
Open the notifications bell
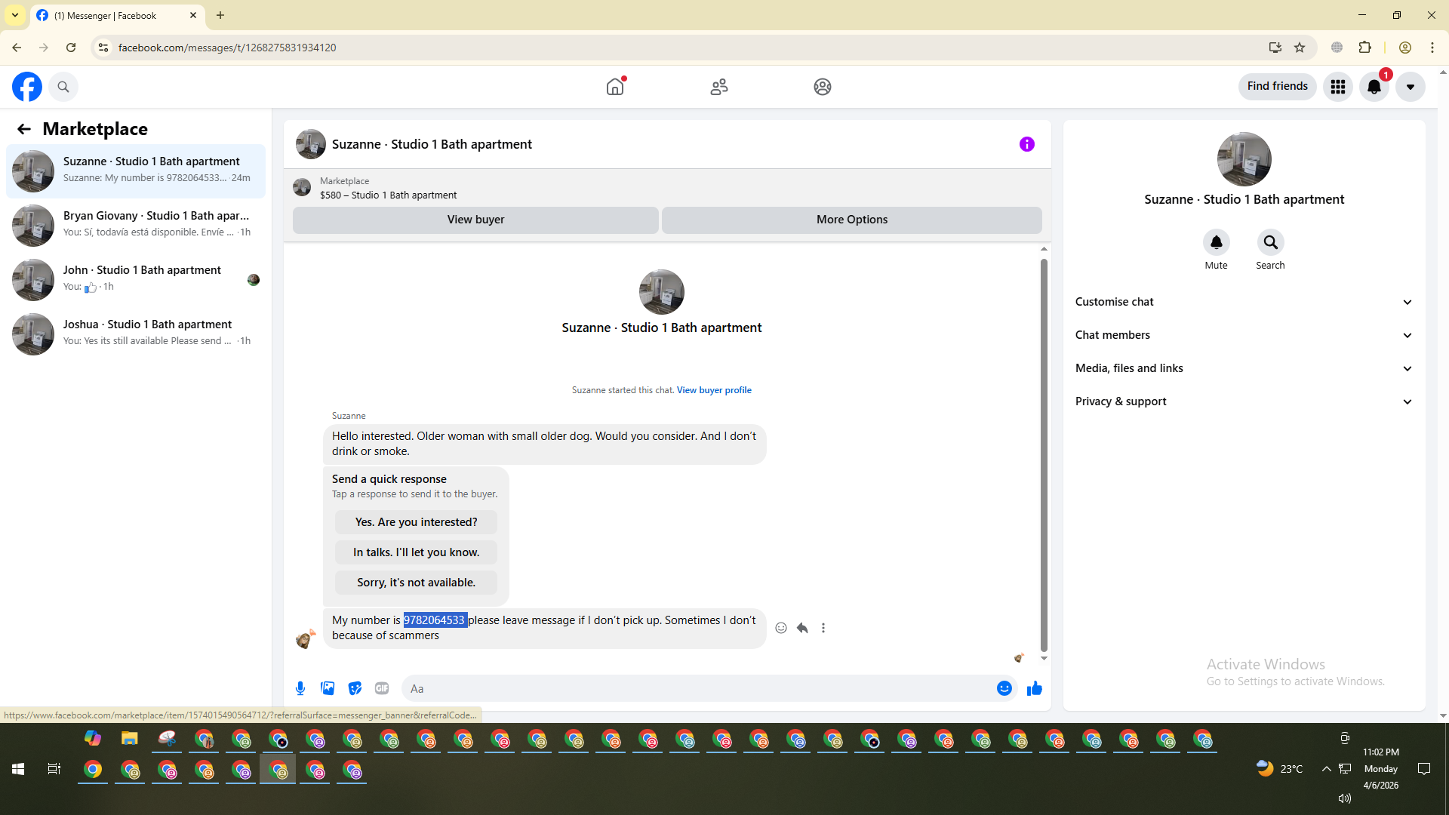click(x=1374, y=87)
